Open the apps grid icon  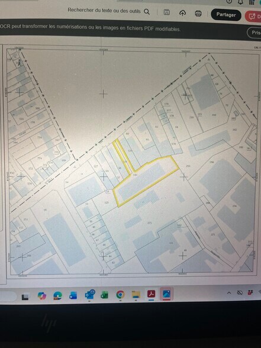[x=252, y=2]
